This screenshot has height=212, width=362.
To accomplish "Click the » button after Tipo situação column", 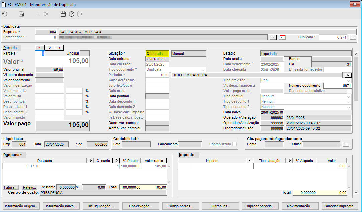I will [289, 160].
